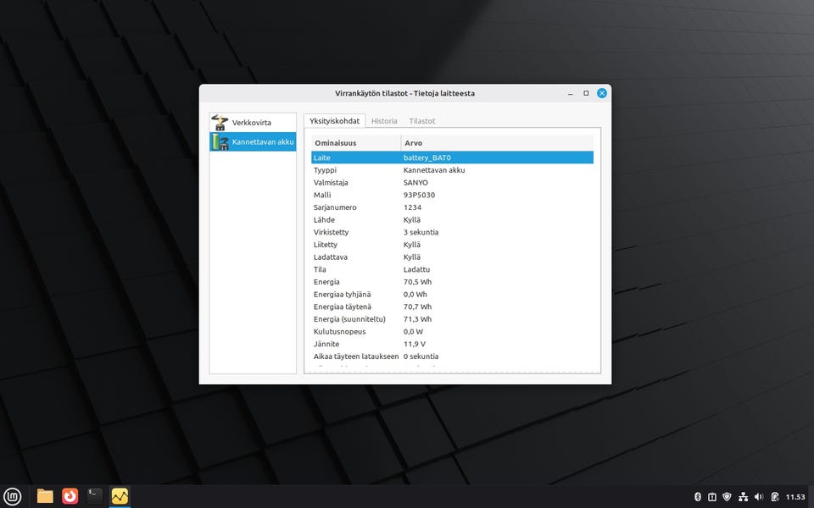This screenshot has width=814, height=508.
Task: Select the Tyyppi row
Action: pyautogui.click(x=452, y=170)
